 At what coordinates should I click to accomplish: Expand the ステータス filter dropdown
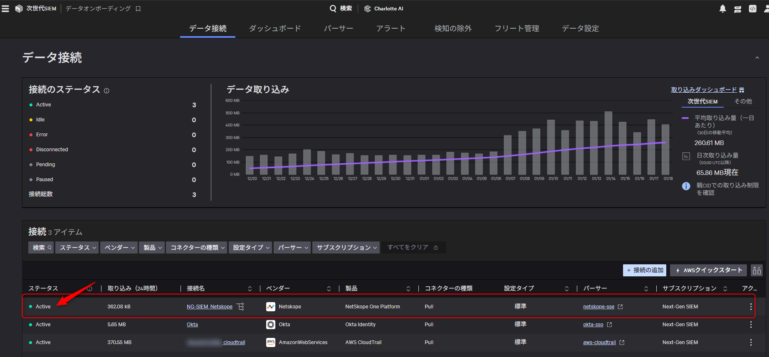coord(77,248)
